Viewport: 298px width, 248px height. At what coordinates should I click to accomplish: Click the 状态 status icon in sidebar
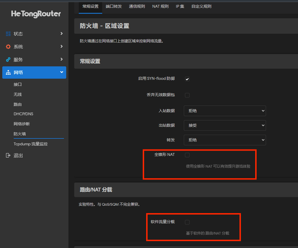[x=9, y=33]
